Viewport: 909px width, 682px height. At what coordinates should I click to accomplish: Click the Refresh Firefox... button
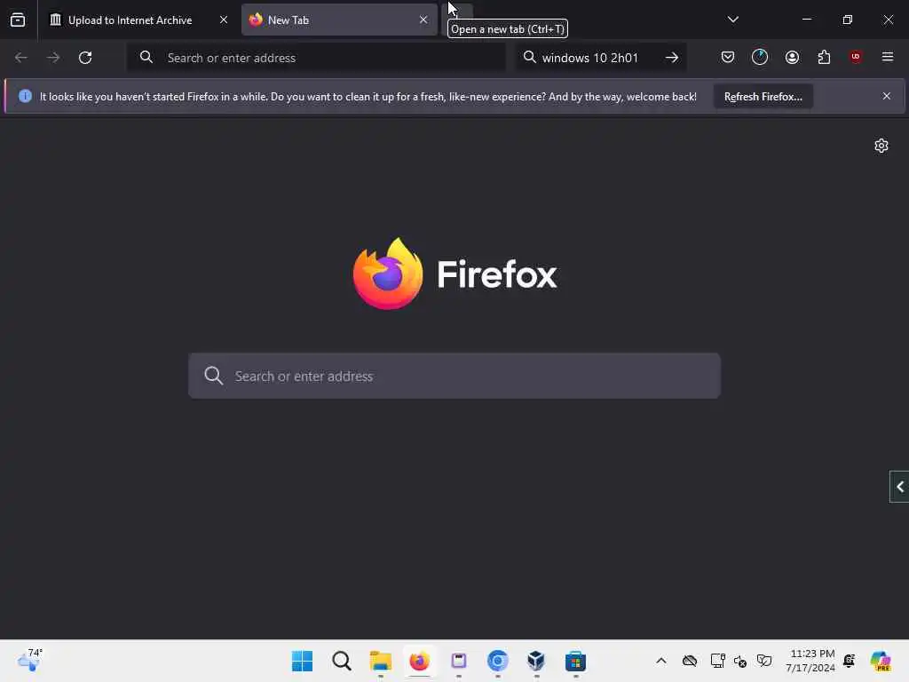coord(763,96)
